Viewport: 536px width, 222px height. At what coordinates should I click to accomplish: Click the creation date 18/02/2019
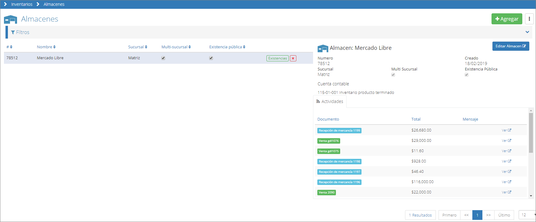click(x=476, y=63)
